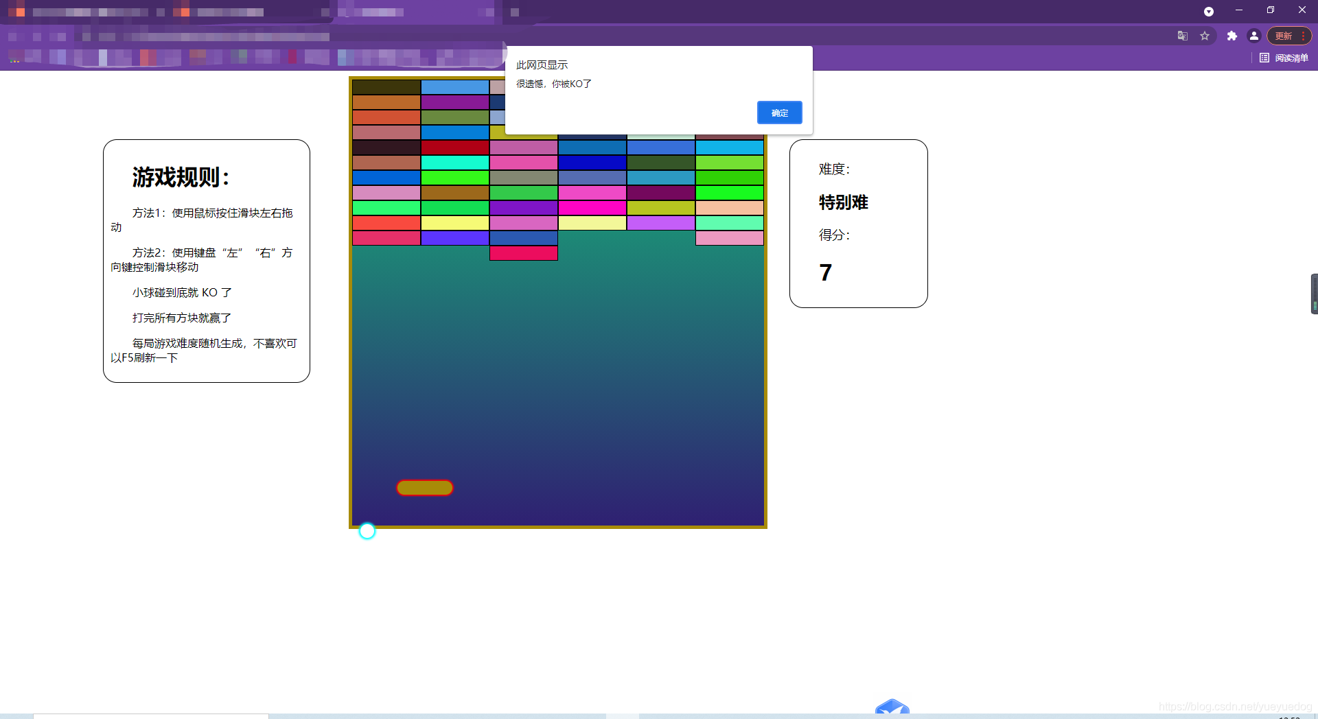Click the cyan-outlined ball below the game board
1318x719 pixels.
tap(367, 531)
